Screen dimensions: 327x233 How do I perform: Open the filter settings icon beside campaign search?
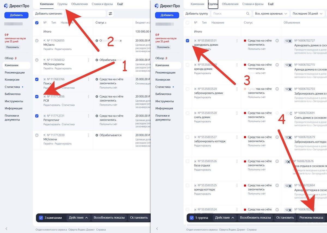(110, 13)
